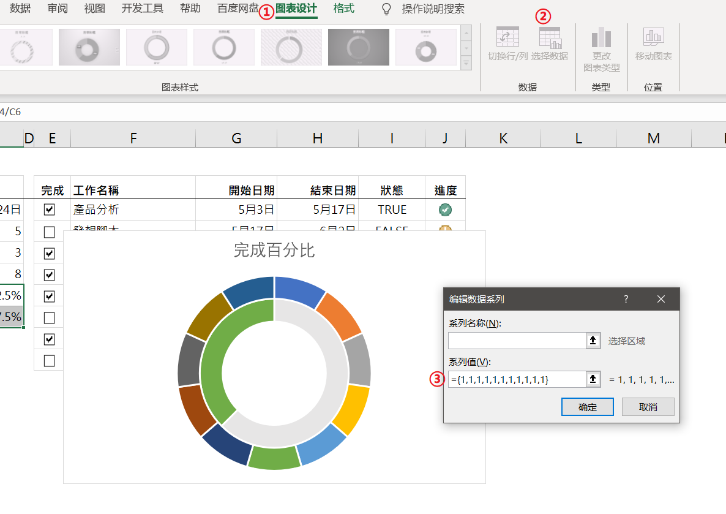Select column L header

[x=578, y=138]
